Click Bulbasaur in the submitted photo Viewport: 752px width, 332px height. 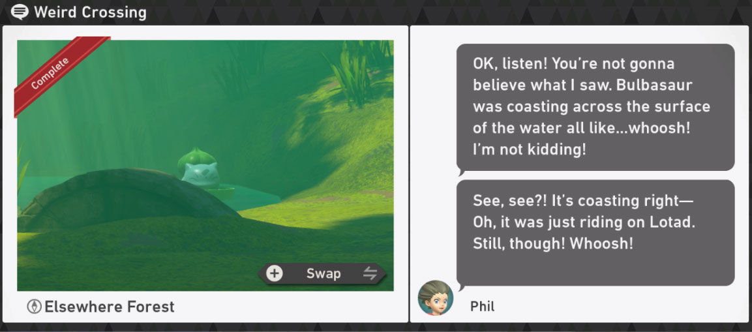coord(198,169)
